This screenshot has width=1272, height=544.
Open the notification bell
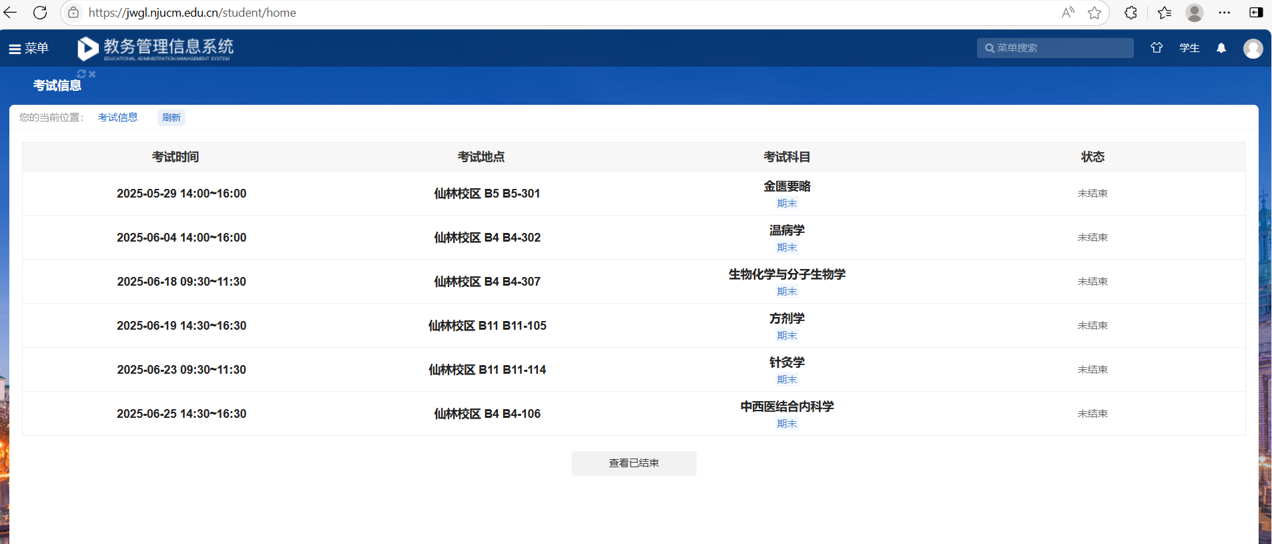[1221, 48]
